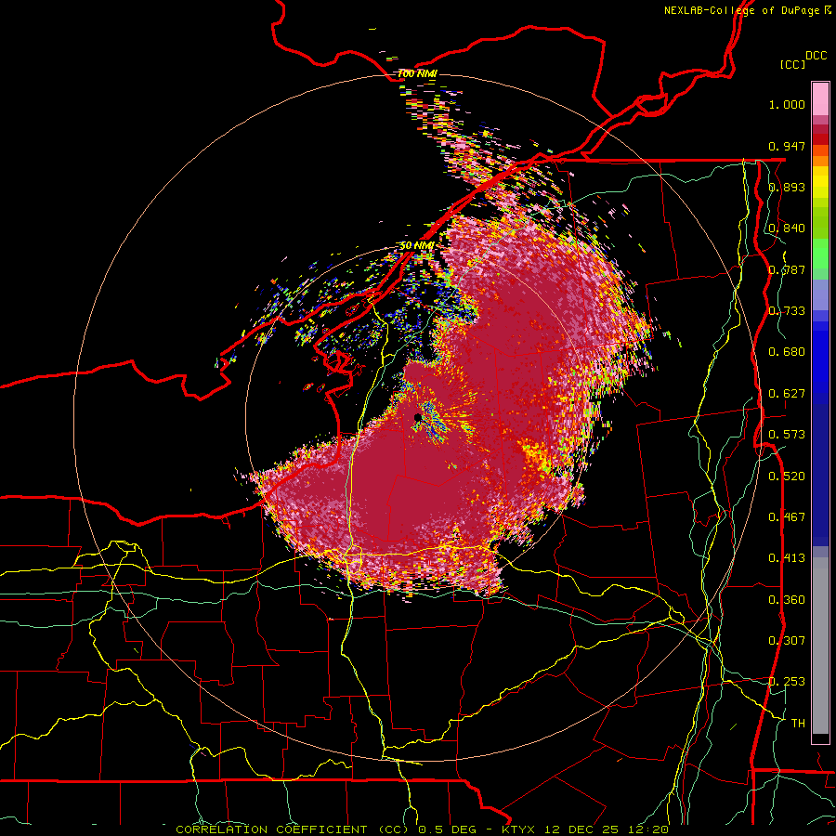Select the 1.000 value on the scale
836x836 pixels.
point(787,104)
